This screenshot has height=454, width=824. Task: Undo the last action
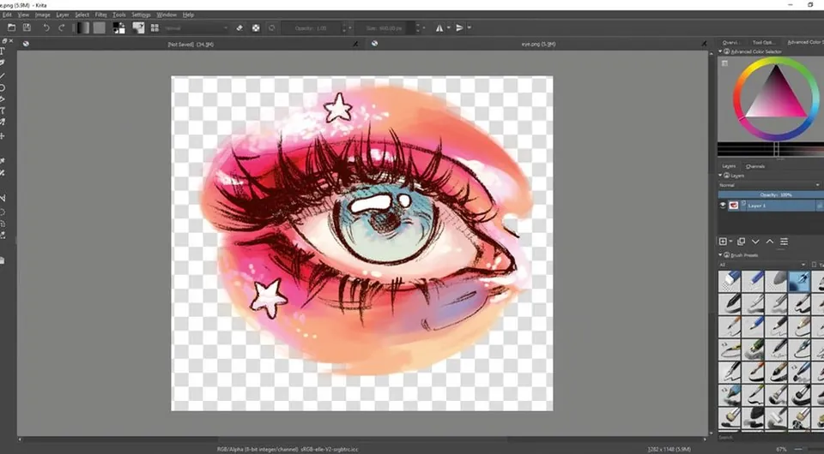point(46,27)
